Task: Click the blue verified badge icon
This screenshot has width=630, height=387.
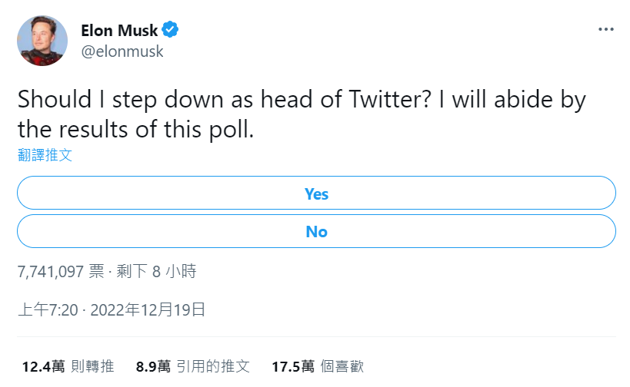Action: pyautogui.click(x=171, y=31)
